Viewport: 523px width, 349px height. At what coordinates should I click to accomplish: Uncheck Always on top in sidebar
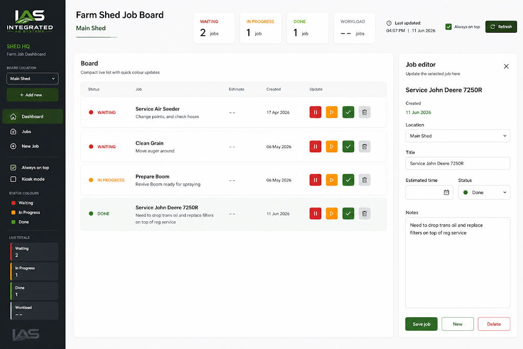coord(13,168)
